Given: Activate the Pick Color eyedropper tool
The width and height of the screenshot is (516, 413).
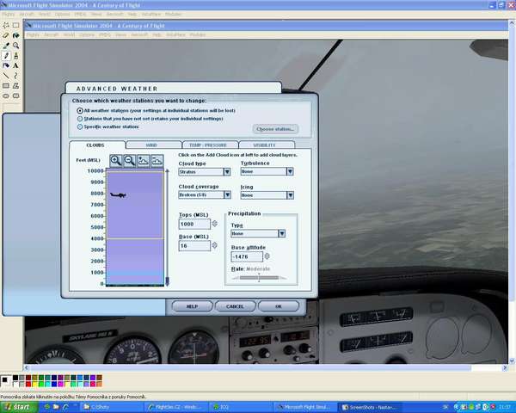Looking at the screenshot, I should [x=6, y=46].
